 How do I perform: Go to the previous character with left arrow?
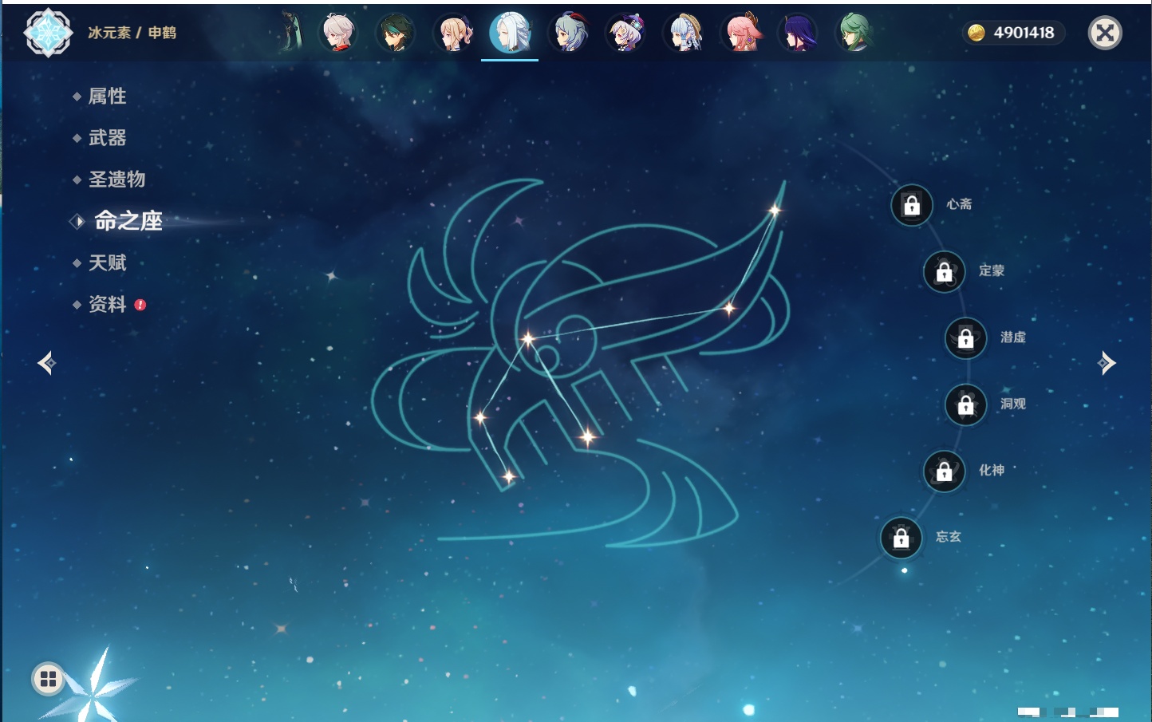[x=46, y=363]
